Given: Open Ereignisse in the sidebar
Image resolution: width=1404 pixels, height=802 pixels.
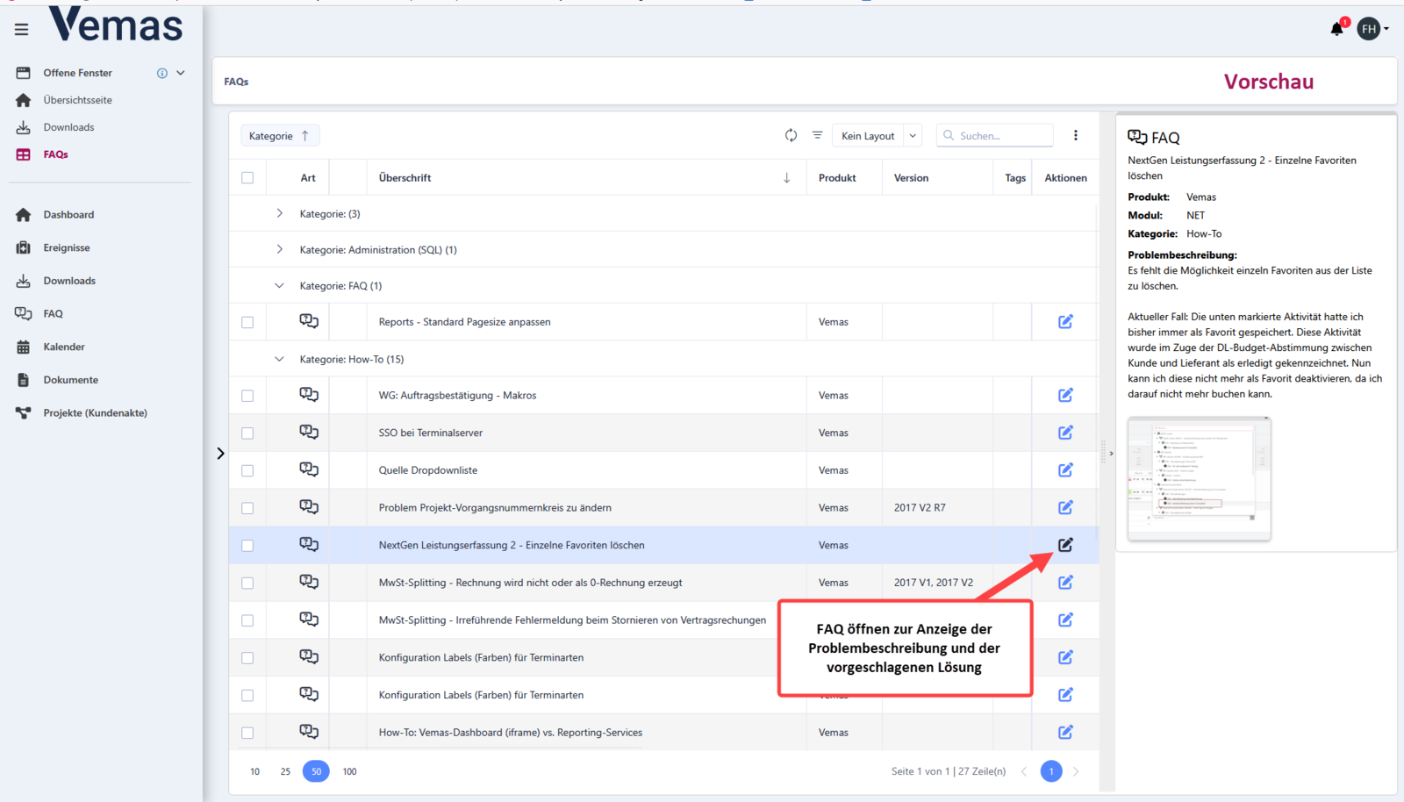Looking at the screenshot, I should click(x=67, y=247).
